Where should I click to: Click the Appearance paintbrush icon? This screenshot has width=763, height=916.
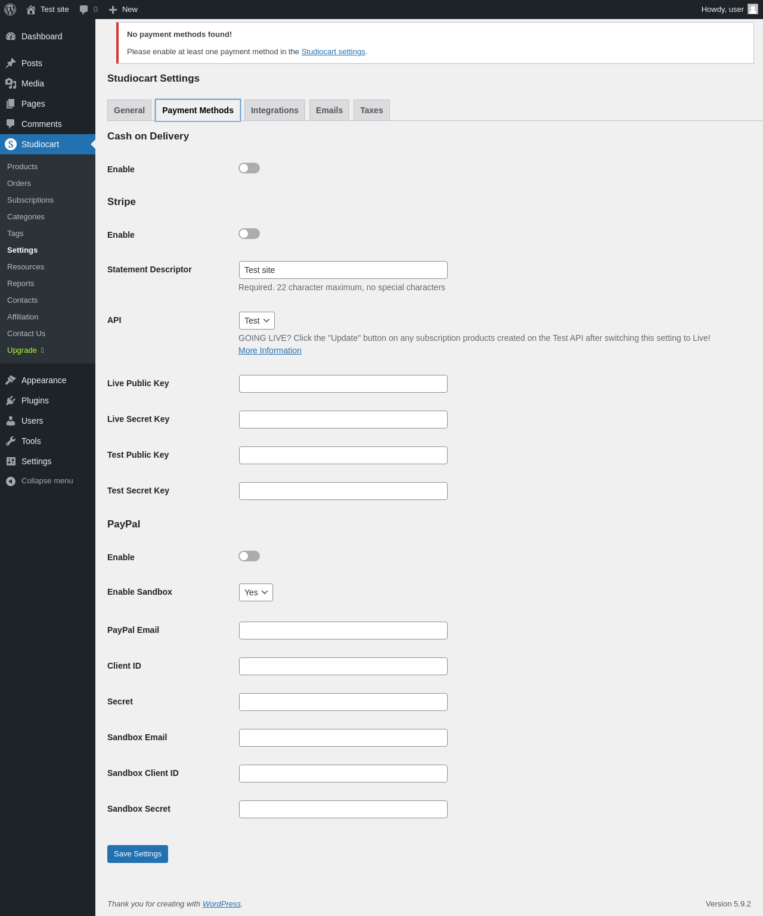click(11, 380)
